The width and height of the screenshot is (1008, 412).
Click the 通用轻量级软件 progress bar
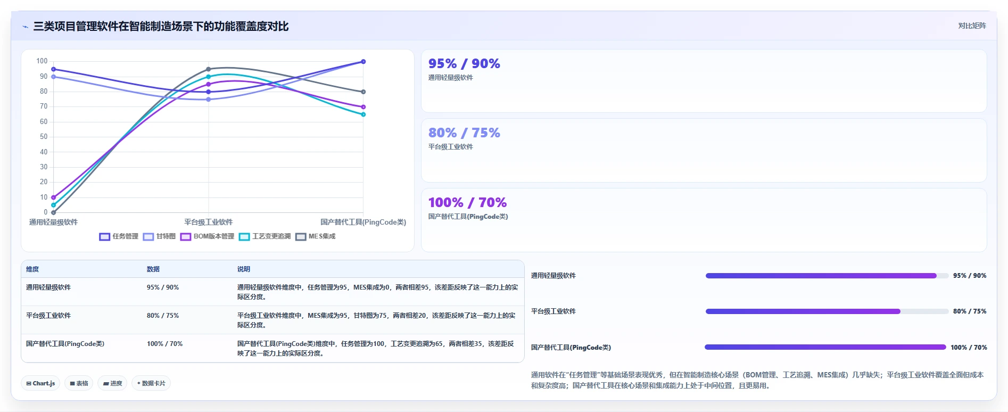(827, 276)
